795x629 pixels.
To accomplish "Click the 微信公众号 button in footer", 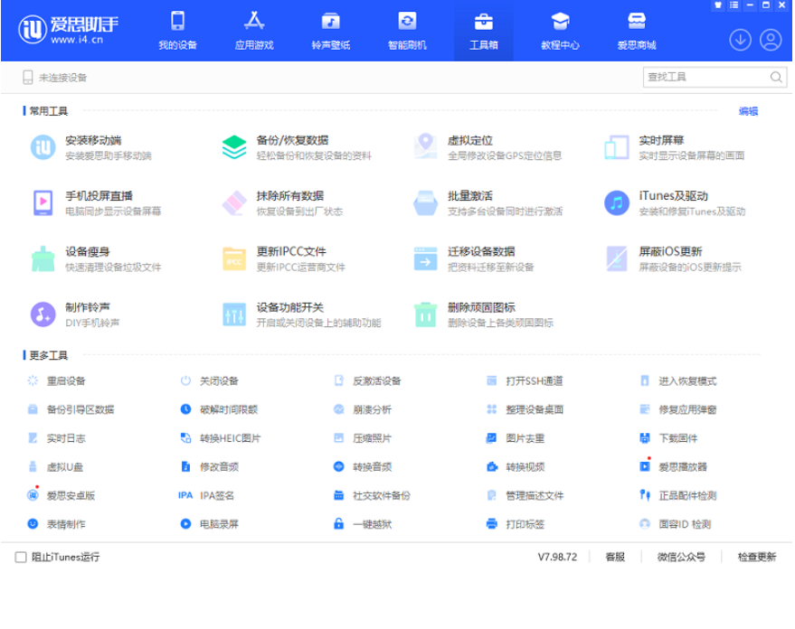I will coord(681,557).
